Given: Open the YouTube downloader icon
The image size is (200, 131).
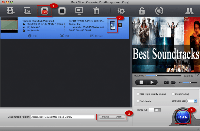Looking at the screenshot, I should click(45, 11).
